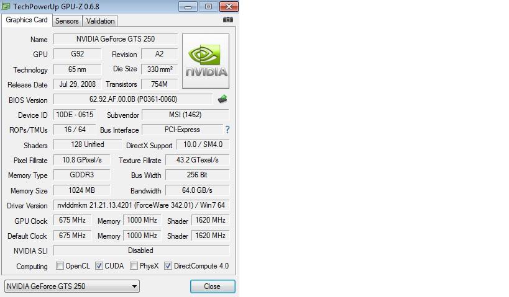Click the NVIDIA SLI field showing Disabled
Image resolution: width=509 pixels, height=297 pixels.
tap(141, 250)
